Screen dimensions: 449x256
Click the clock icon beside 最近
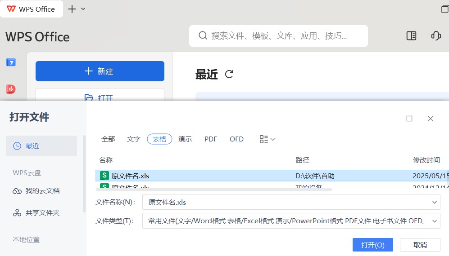pyautogui.click(x=17, y=146)
